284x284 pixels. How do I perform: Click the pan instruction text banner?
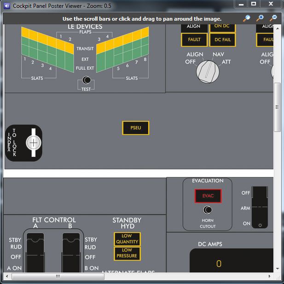tap(142, 19)
